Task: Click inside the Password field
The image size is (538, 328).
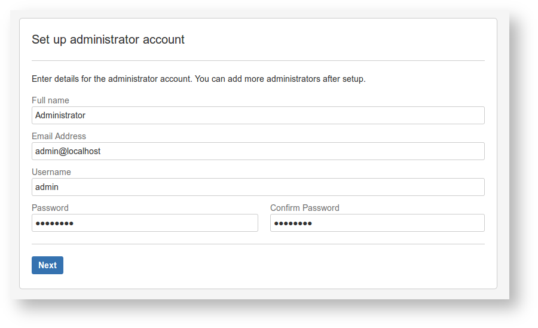Action: point(145,223)
